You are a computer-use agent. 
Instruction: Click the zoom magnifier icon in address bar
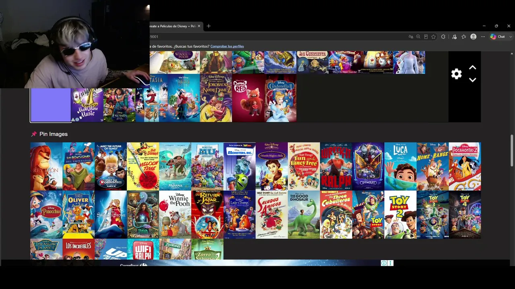(418, 37)
